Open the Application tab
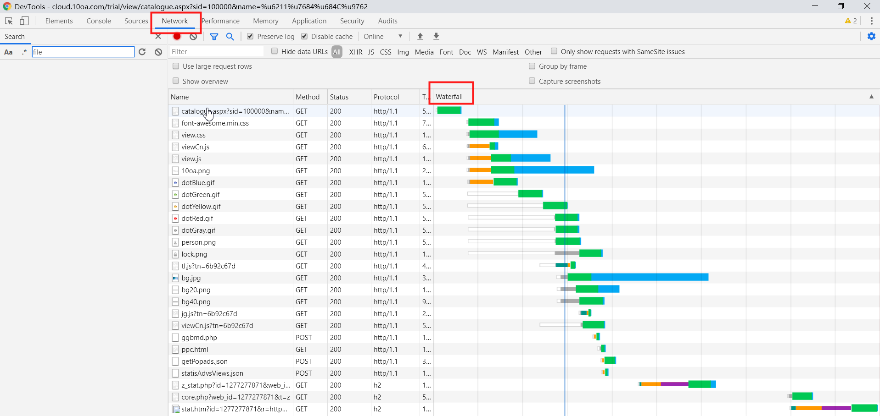Viewport: 880px width, 416px height. point(309,21)
